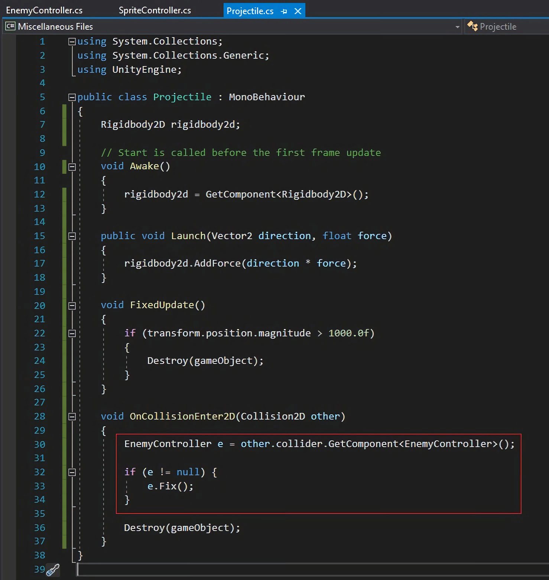Collapse the Launch method at line 15

tap(72, 236)
